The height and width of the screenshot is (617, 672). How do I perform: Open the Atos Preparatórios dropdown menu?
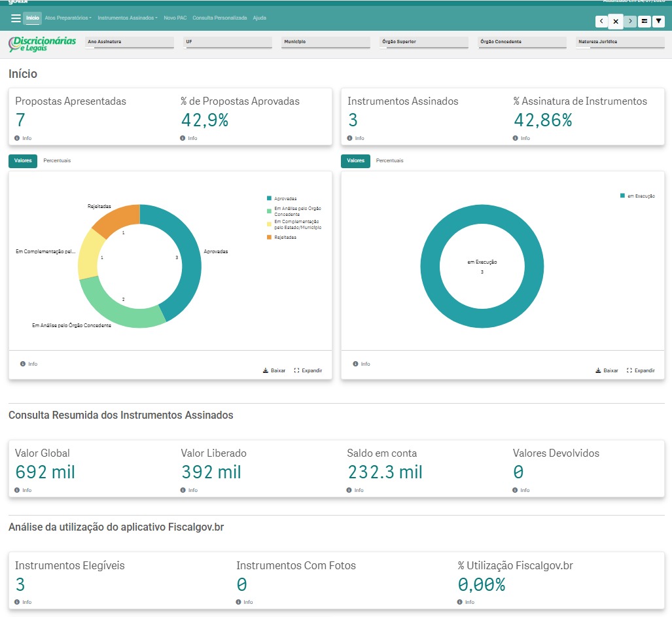[x=68, y=18]
